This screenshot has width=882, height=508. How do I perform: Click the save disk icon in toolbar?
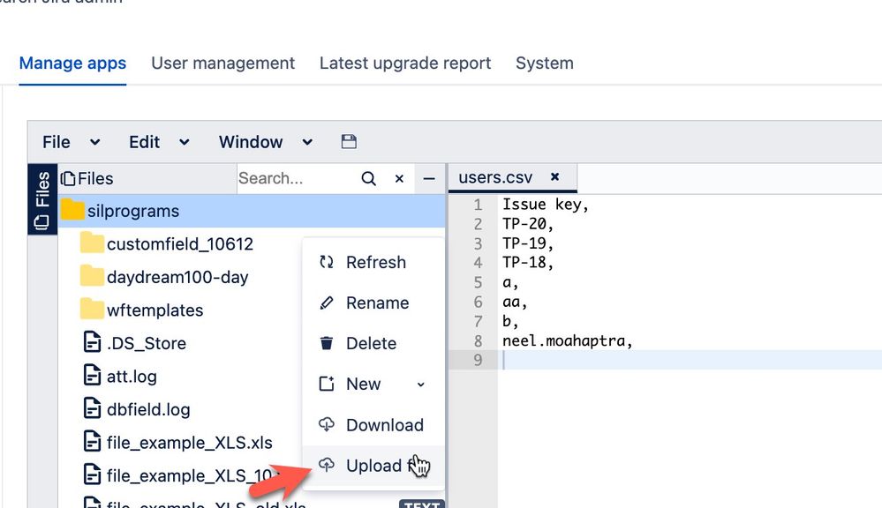tap(349, 142)
